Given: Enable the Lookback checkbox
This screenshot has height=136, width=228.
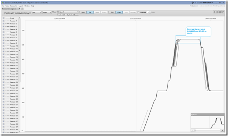Looking at the screenshot, I should coord(139,12).
